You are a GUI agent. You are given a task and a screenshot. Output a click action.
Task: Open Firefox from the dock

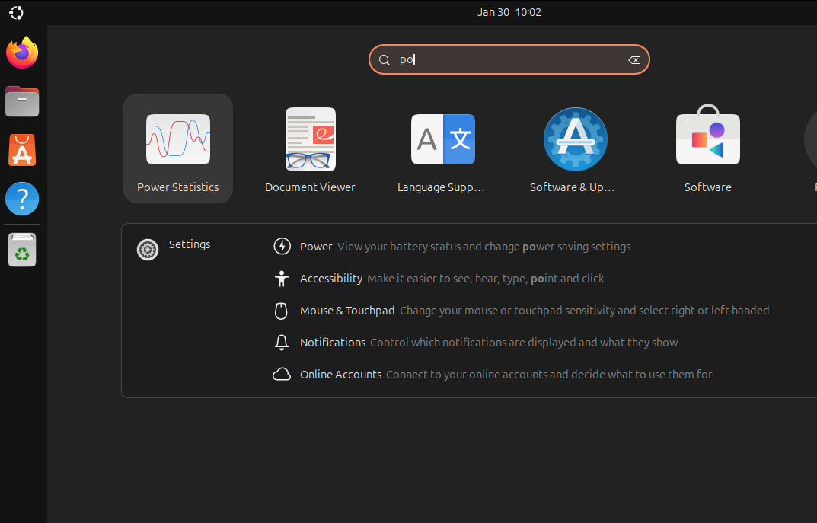(x=21, y=52)
